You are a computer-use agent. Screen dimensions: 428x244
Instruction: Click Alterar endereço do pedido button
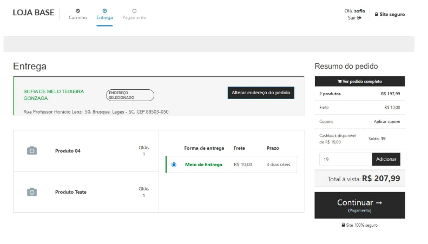pos(261,93)
